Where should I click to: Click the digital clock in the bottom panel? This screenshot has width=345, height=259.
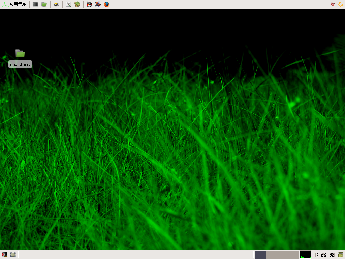(324, 255)
